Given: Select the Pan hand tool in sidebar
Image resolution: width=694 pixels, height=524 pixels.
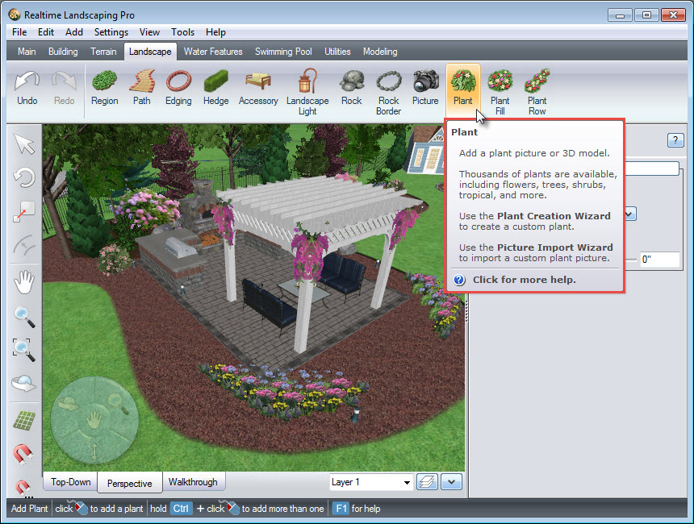Looking at the screenshot, I should [x=24, y=283].
